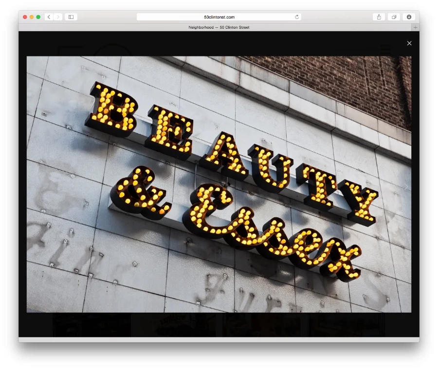
Task: Click the 50clintonst.com address bar
Action: [x=219, y=17]
